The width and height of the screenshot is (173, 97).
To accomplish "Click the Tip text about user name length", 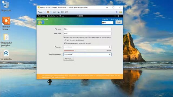I will [x=87, y=37].
